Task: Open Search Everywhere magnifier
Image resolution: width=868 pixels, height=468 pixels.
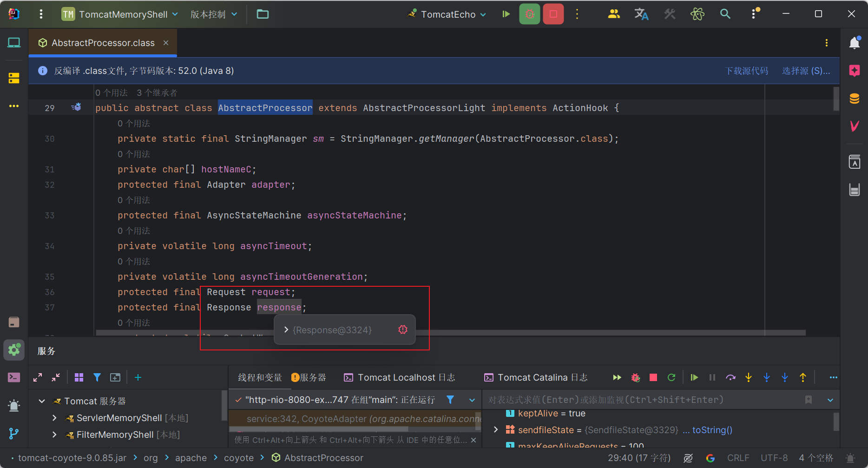Action: click(725, 14)
